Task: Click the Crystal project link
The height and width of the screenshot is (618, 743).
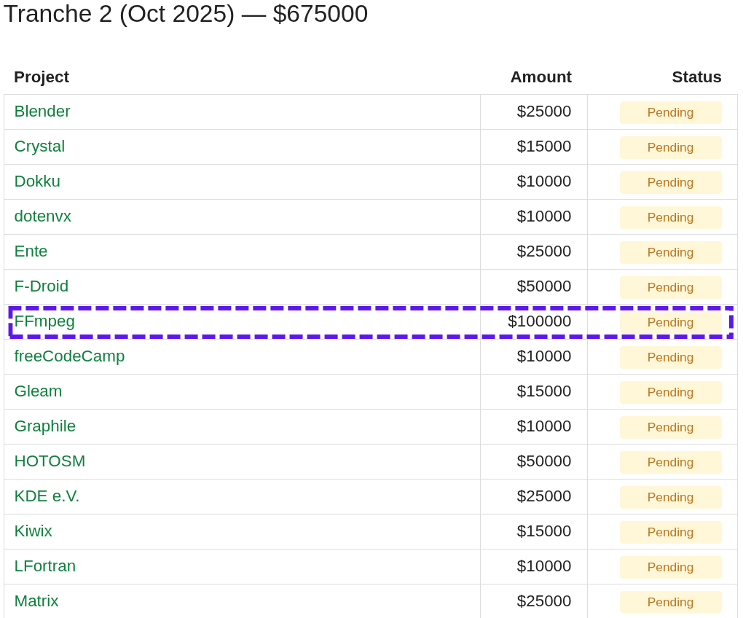Action: (39, 146)
